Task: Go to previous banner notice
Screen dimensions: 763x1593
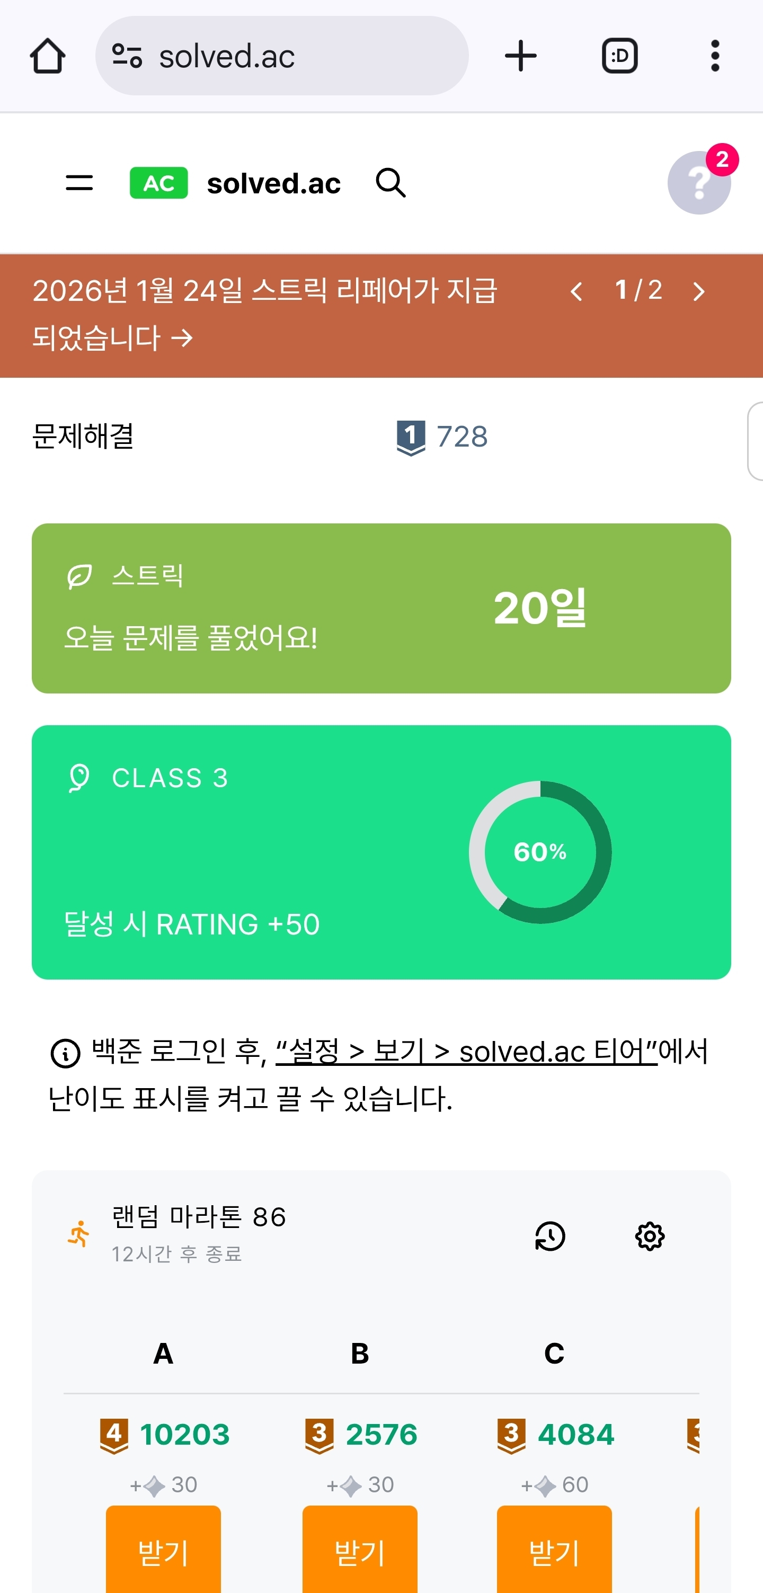Action: [576, 291]
